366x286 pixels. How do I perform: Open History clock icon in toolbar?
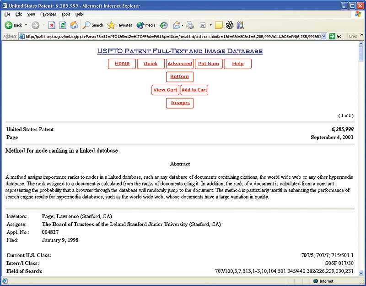pos(164,25)
